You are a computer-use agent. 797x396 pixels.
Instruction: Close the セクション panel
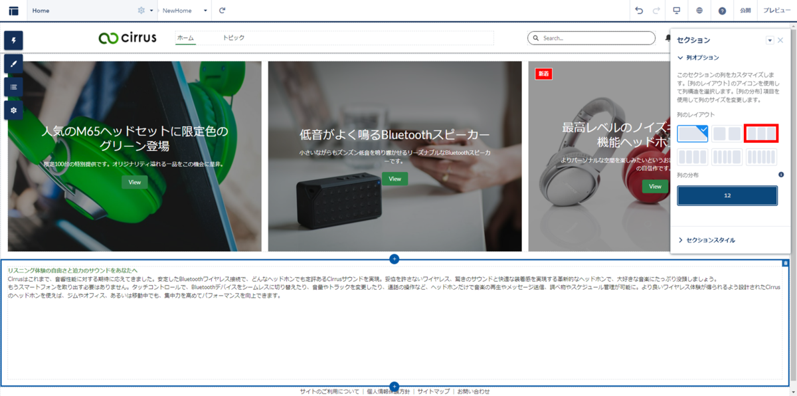[780, 41]
